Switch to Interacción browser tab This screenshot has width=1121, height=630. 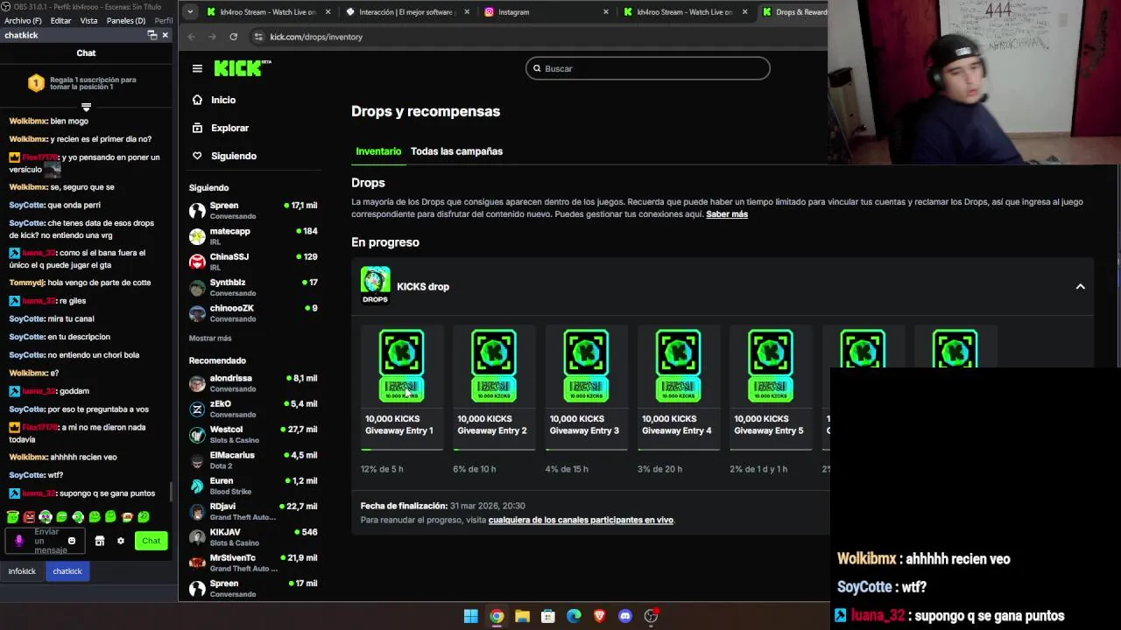pos(406,12)
